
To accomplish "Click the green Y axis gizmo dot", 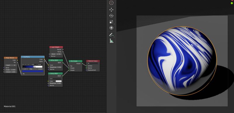I will [x=232, y=3].
